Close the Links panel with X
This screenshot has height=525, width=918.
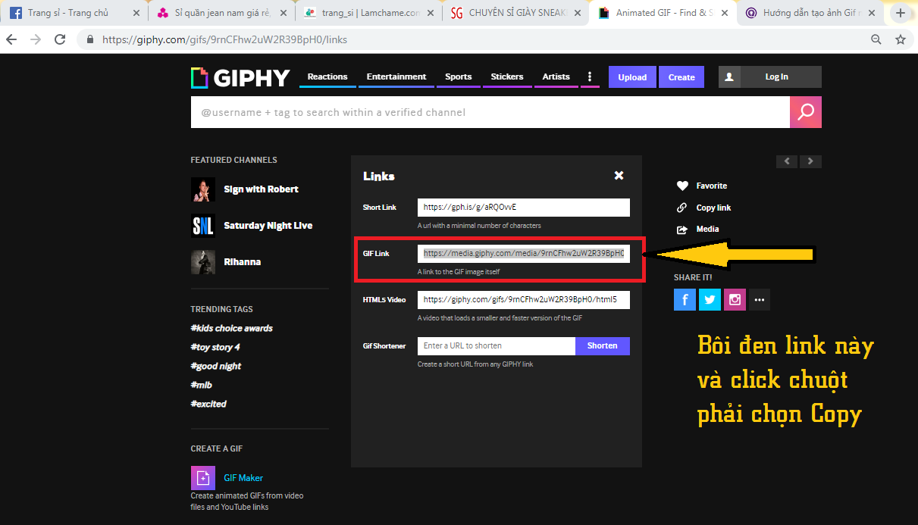(x=619, y=176)
